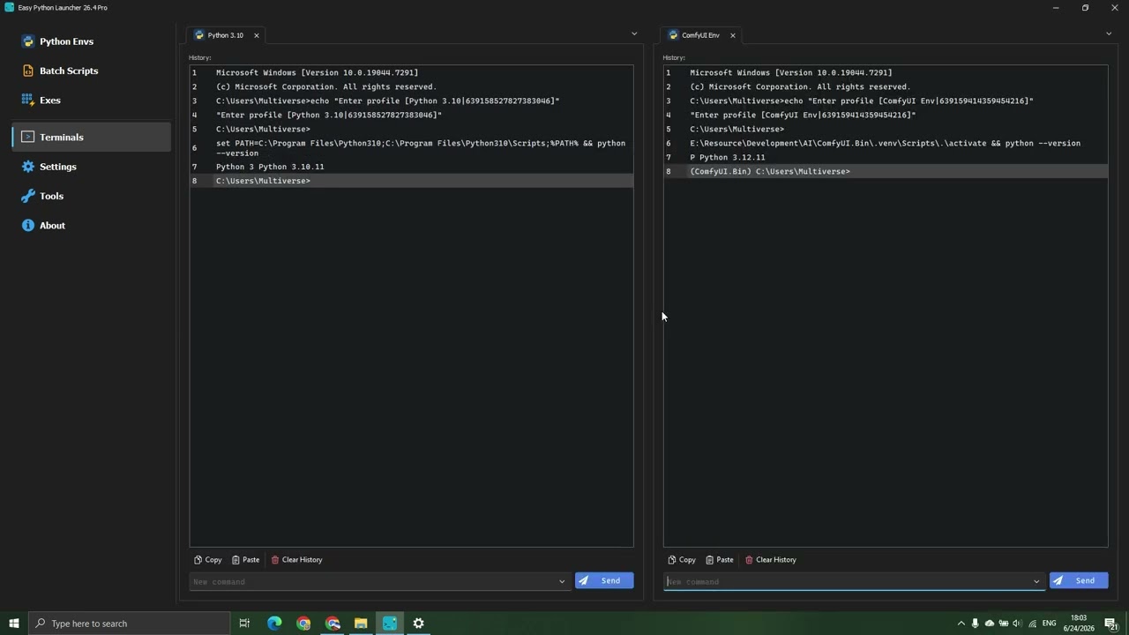Click the ENG language indicator
Viewport: 1129px width, 635px height.
[1050, 624]
